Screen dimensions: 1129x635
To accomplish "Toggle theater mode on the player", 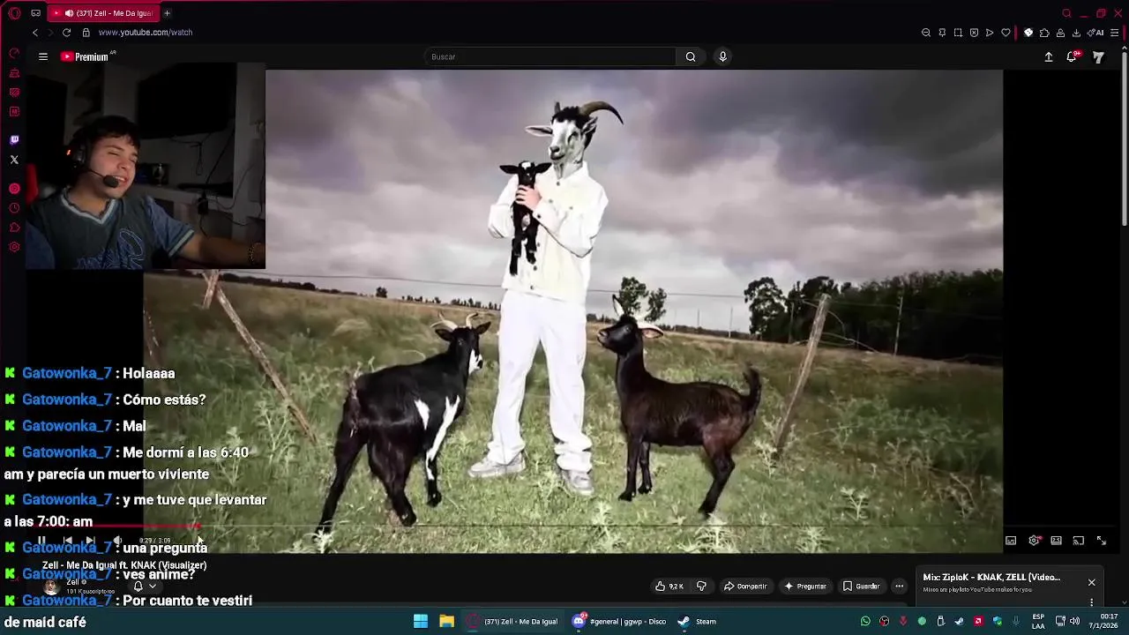I will [1056, 541].
